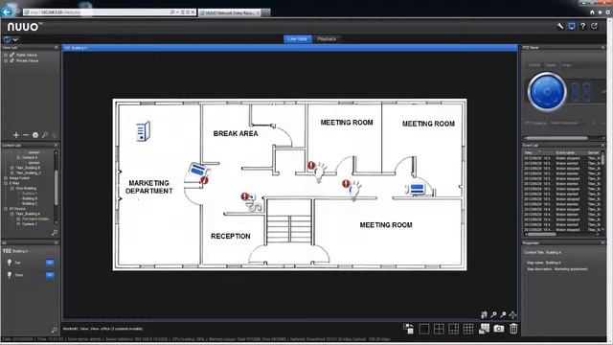The height and width of the screenshot is (345, 613).
Task: Open the NUUO Network Video Recorder browser tab
Action: pos(230,12)
